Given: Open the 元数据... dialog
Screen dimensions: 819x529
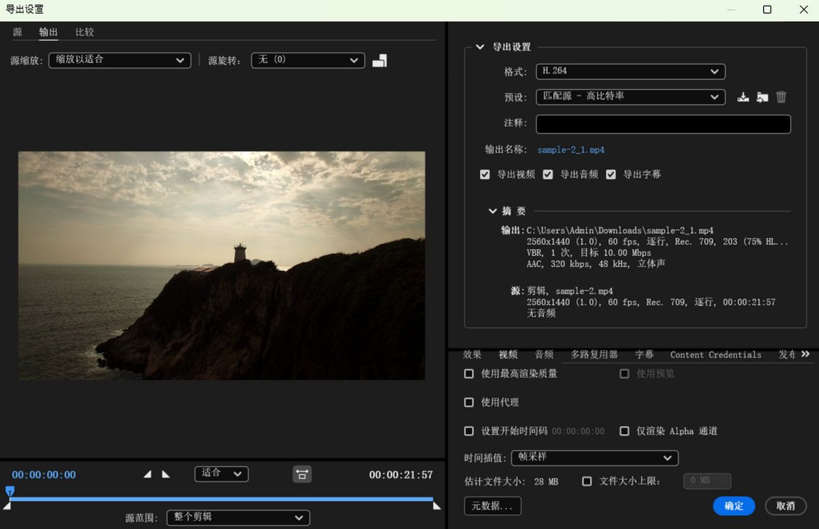Looking at the screenshot, I should pos(493,506).
